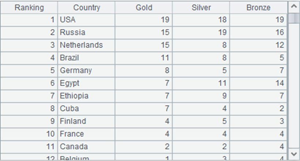
Task: Select the Canada country cell
Action: tap(86, 147)
